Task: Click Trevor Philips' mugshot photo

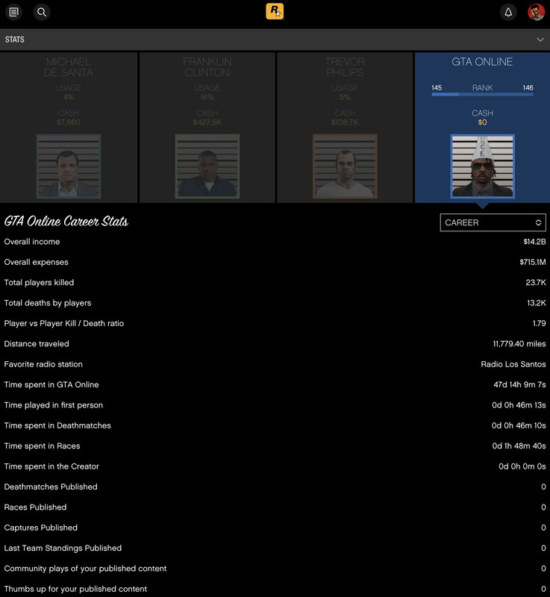Action: tap(345, 166)
